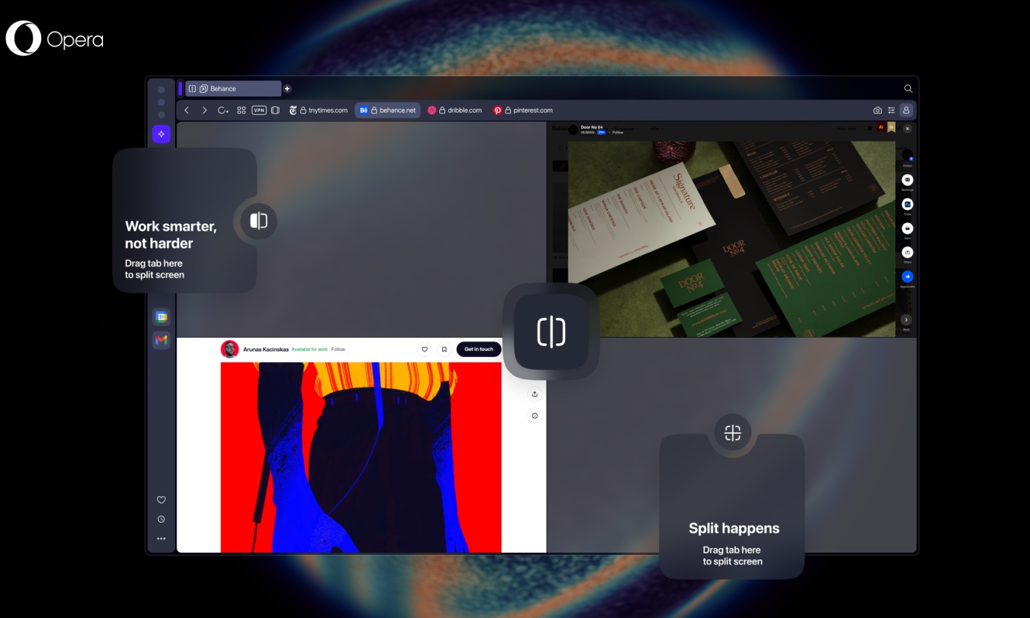Toggle Appreciate thumbs-up on Behance project
This screenshot has height=618, width=1030.
coord(907,277)
